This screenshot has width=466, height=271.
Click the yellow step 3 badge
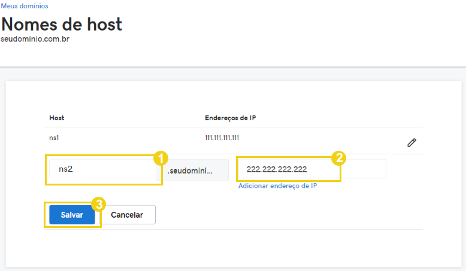point(99,204)
